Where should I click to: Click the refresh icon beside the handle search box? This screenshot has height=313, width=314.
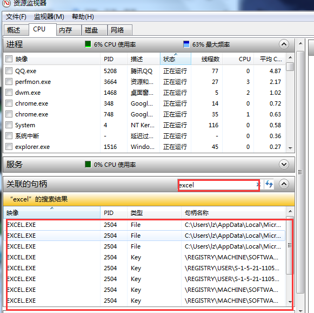pos(269,184)
